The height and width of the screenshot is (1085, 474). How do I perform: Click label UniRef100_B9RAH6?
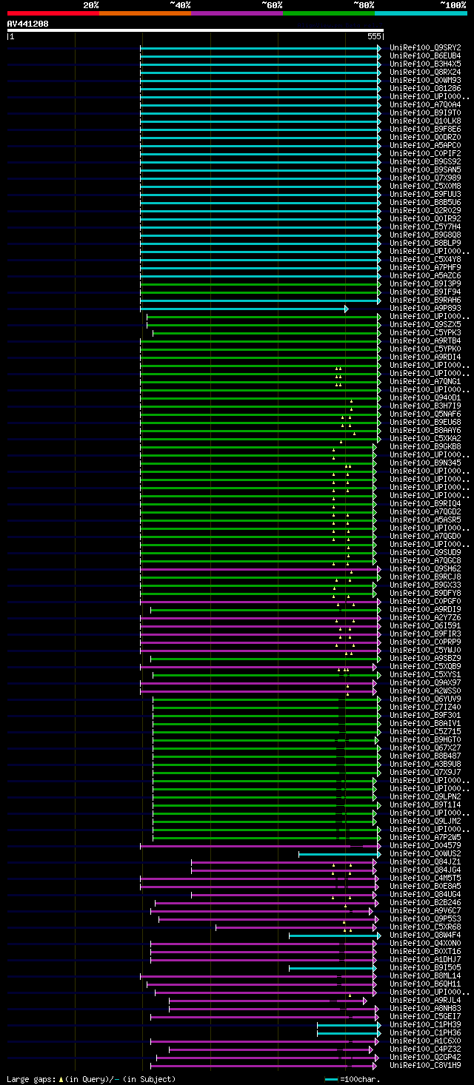pos(425,300)
